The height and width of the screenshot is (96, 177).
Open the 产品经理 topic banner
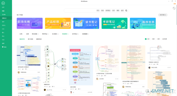[58, 23]
